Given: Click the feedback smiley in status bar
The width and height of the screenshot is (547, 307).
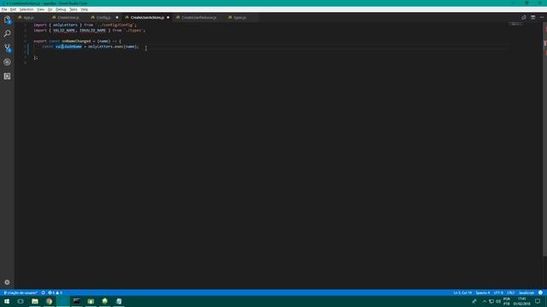Looking at the screenshot, I should [x=540, y=293].
